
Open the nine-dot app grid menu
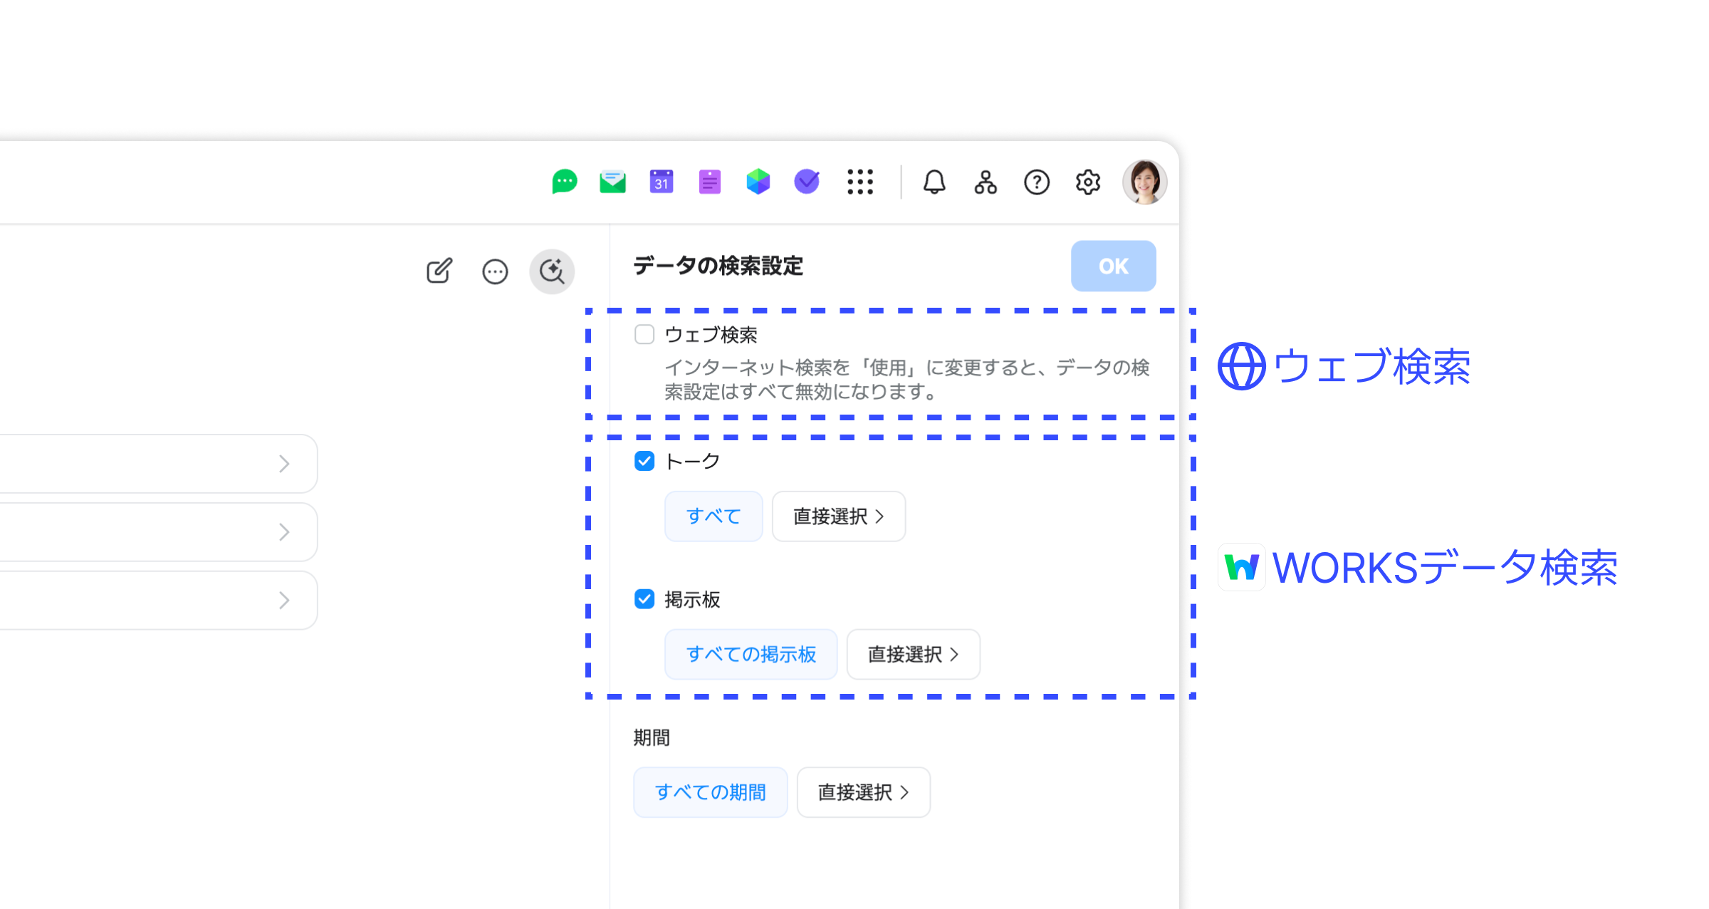pyautogui.click(x=860, y=182)
